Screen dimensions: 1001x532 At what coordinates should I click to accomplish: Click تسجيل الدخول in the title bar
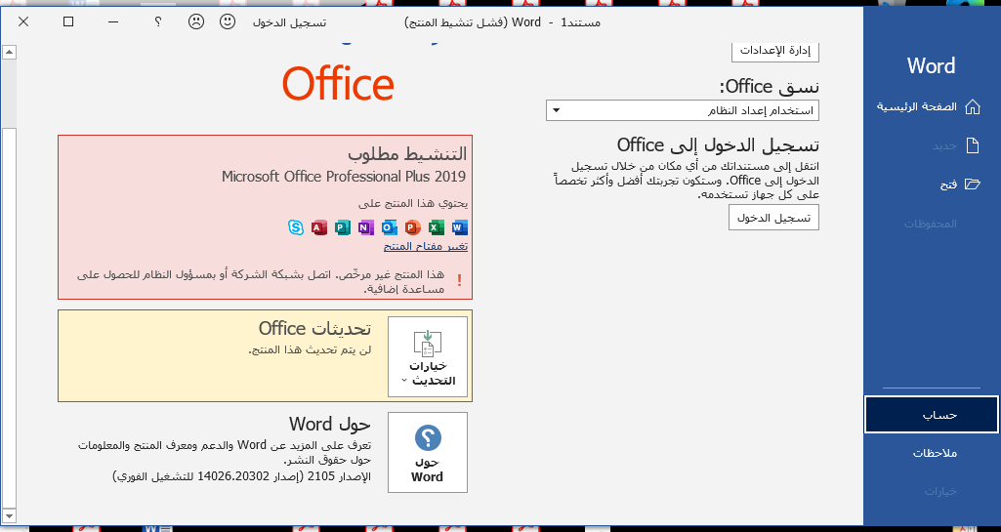coord(289,22)
